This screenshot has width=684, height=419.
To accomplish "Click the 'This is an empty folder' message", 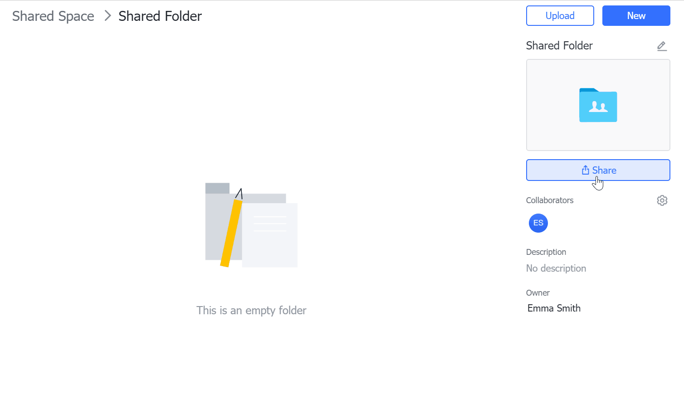I will (x=251, y=311).
